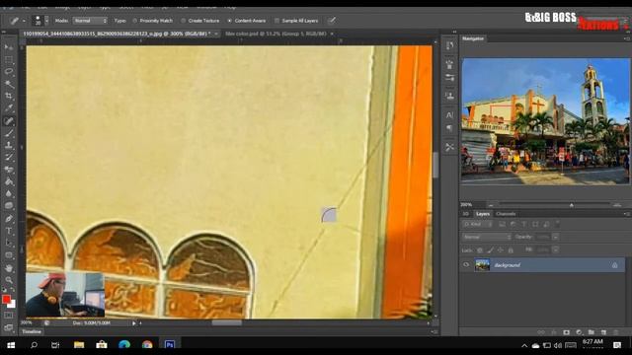Toggle lock image pixels
This screenshot has height=355, width=632.
point(490,249)
